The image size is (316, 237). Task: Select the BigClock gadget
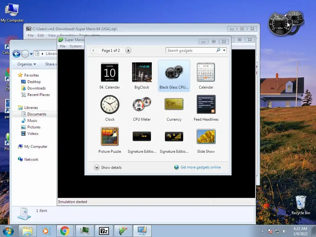coord(142,72)
